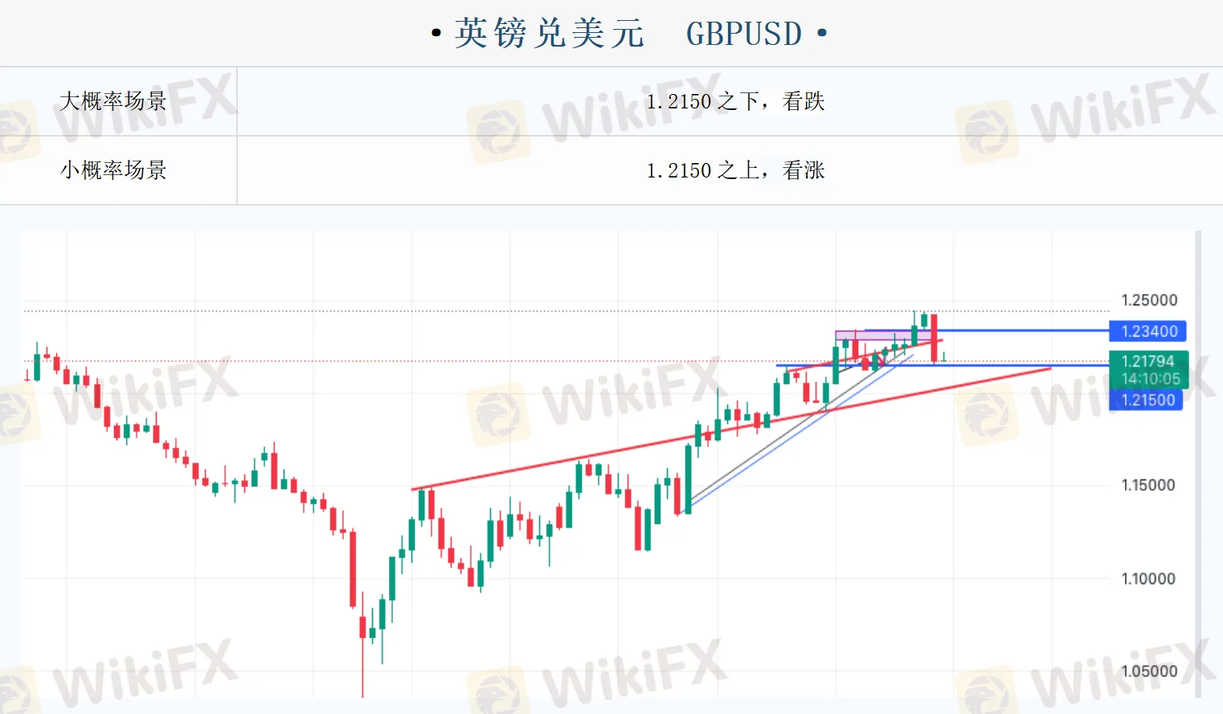
Task: Click the blue 1.21500 price label
Action: point(1147,400)
